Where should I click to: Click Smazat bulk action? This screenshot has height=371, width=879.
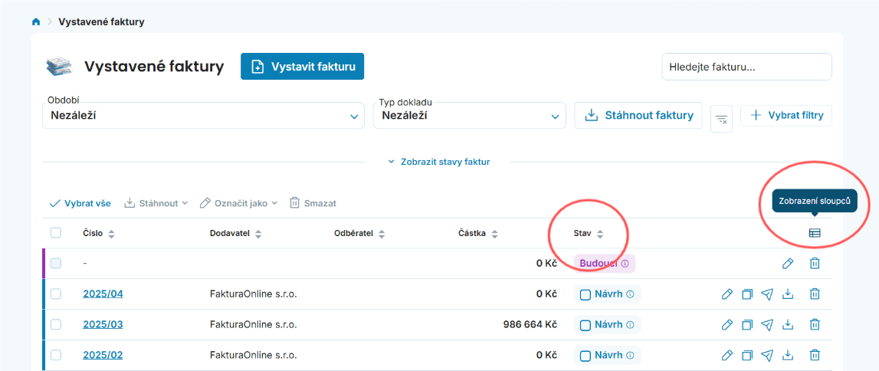pos(313,203)
